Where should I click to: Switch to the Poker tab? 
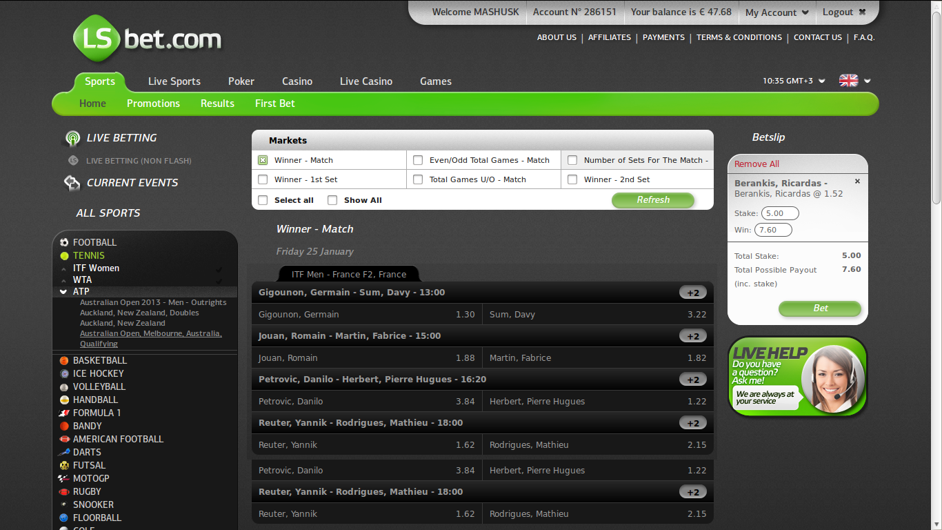pyautogui.click(x=241, y=81)
